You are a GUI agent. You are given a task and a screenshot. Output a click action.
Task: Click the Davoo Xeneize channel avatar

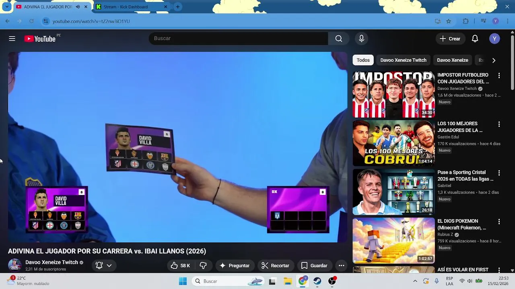(15, 265)
